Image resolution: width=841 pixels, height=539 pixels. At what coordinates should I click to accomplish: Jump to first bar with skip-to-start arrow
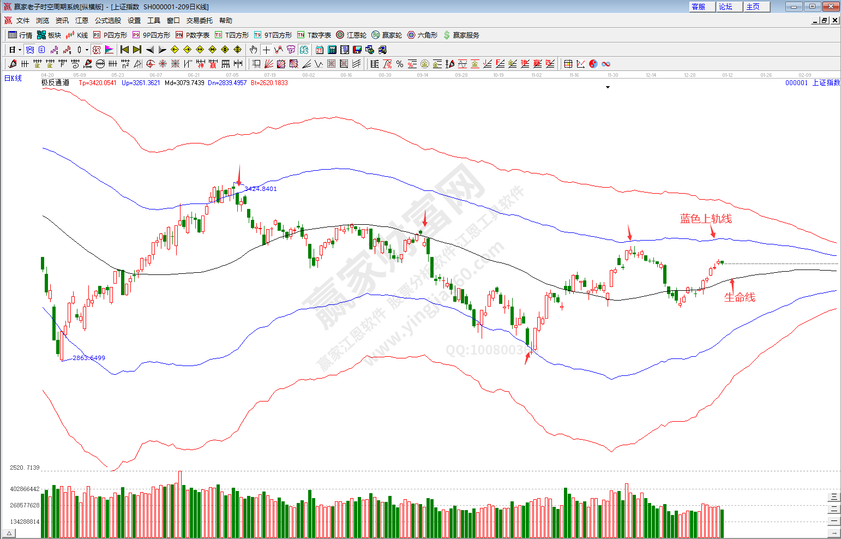124,50
